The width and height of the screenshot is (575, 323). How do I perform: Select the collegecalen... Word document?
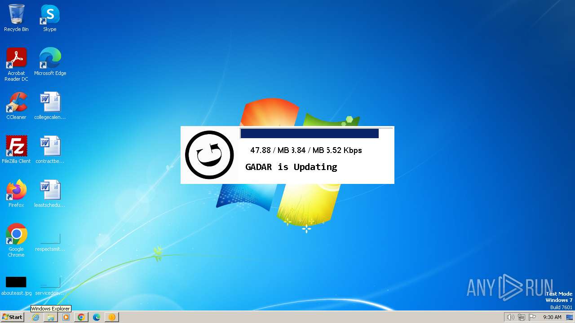(x=50, y=106)
